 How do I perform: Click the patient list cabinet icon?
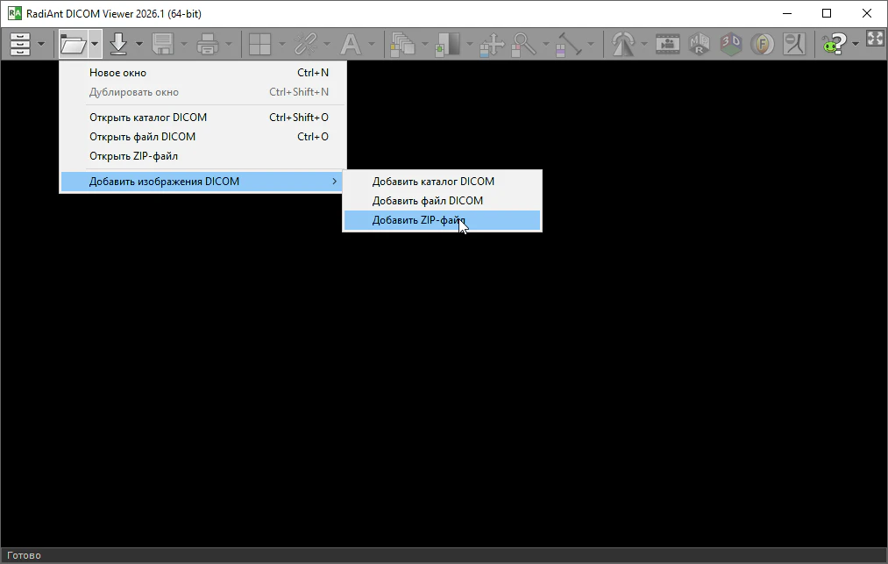click(20, 44)
